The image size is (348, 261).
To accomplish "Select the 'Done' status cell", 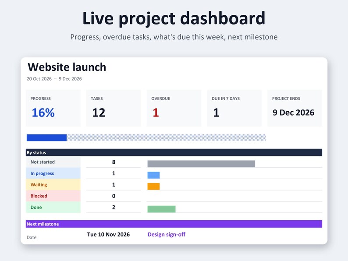I will (x=53, y=207).
